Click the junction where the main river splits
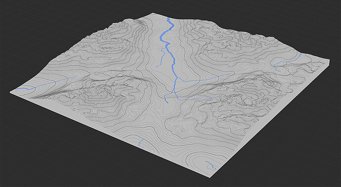 click(x=176, y=78)
